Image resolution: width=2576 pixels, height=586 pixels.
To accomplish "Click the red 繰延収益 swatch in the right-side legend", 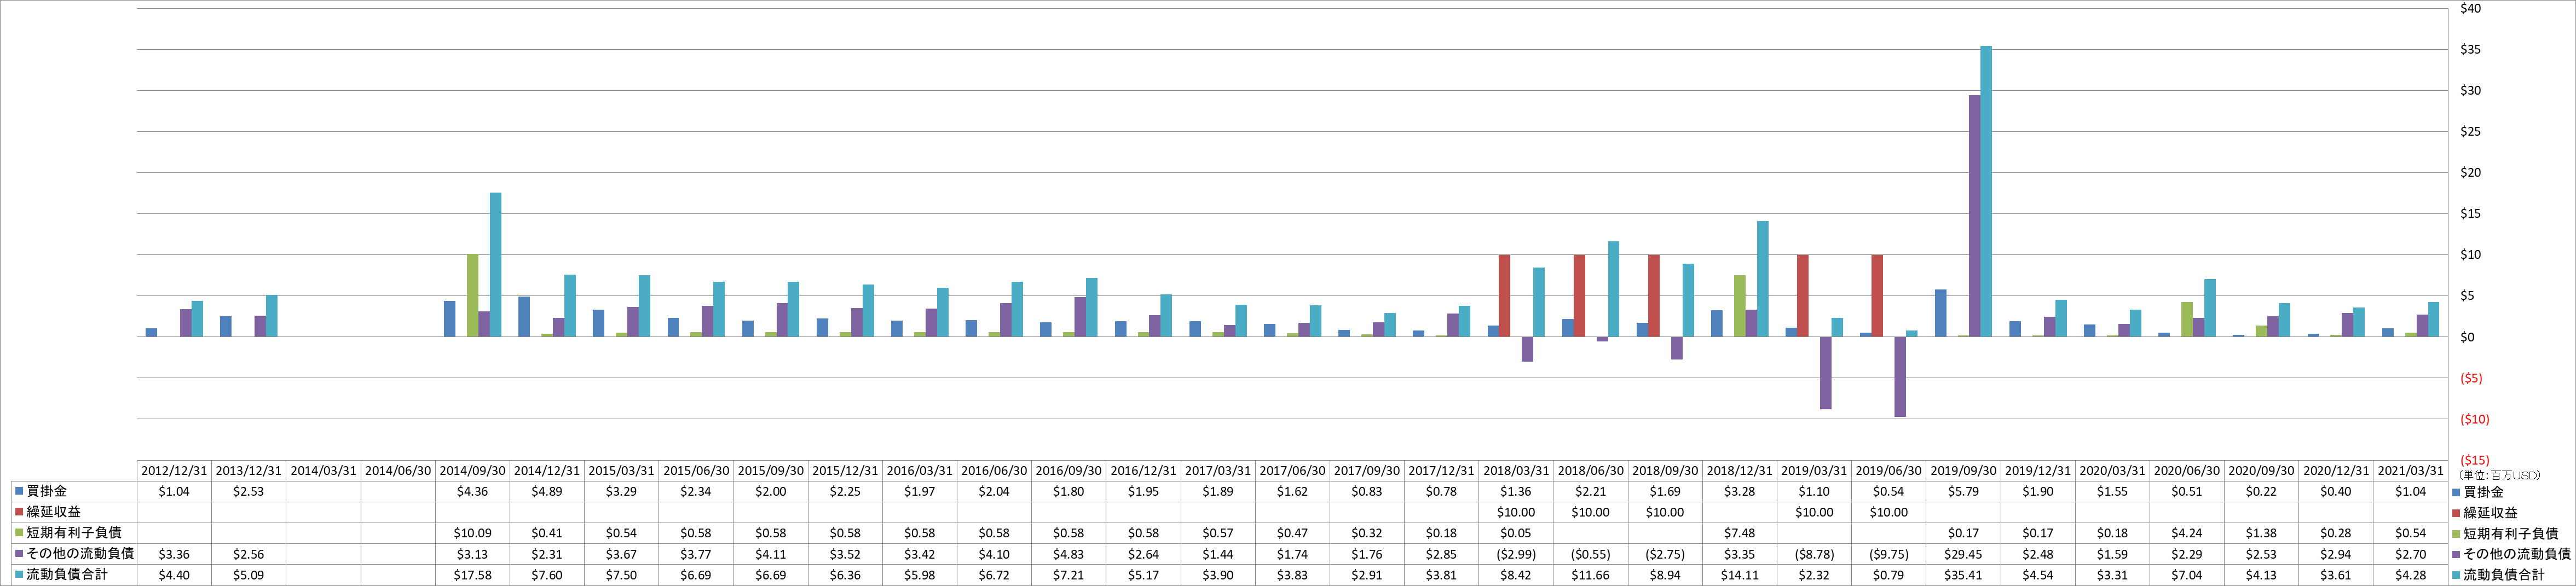I will (2456, 512).
